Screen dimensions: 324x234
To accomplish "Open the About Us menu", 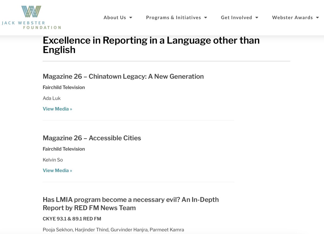I will click(115, 18).
